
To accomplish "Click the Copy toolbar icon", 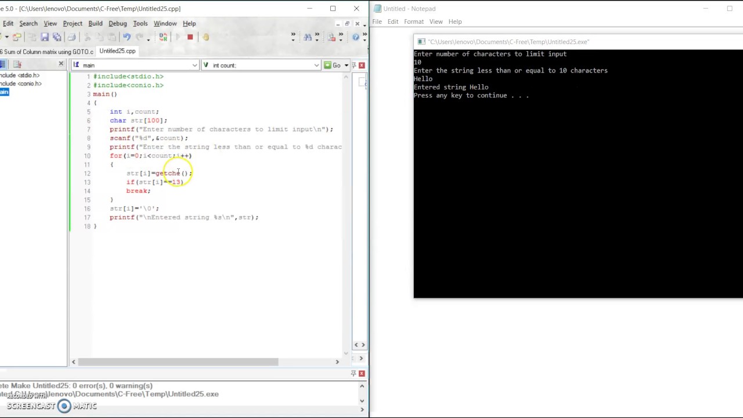I will pos(99,37).
